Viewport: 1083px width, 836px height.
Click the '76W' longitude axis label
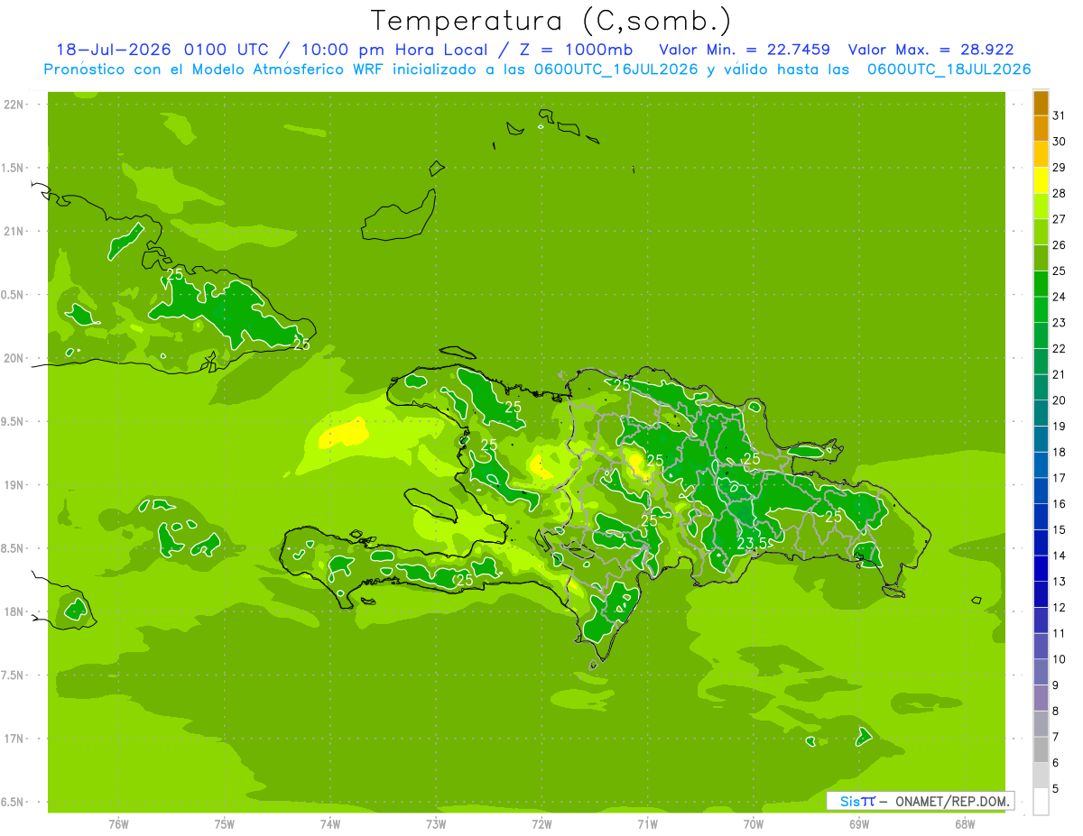pos(118,824)
